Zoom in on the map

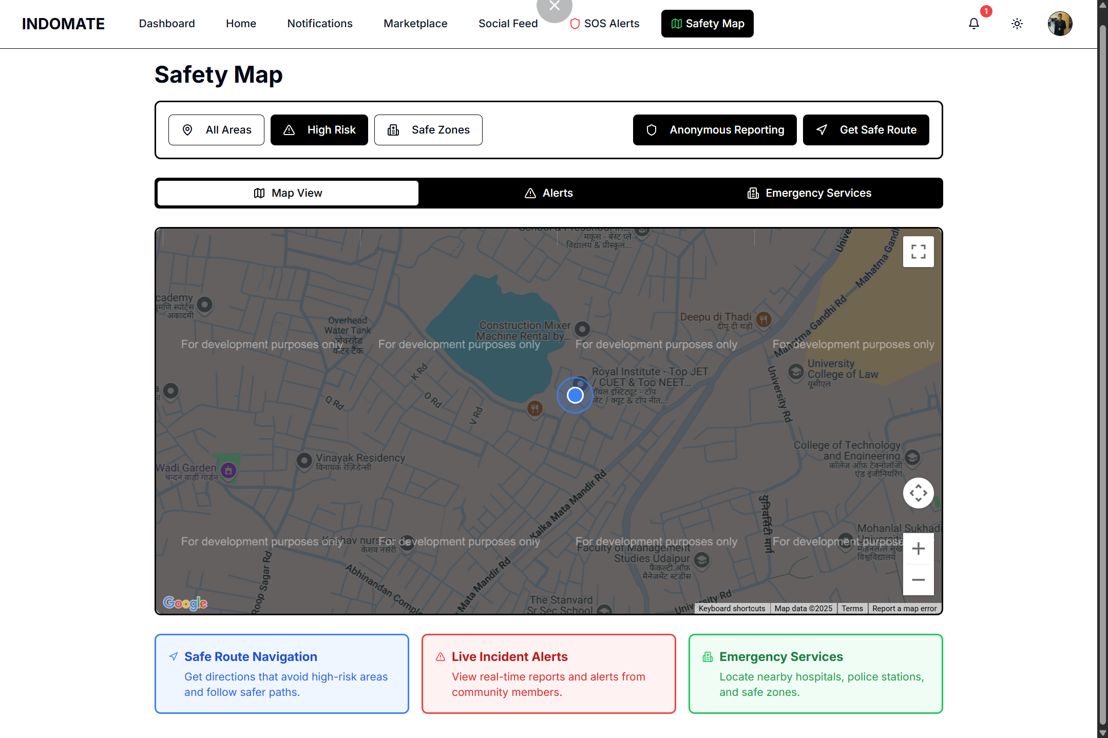click(918, 548)
